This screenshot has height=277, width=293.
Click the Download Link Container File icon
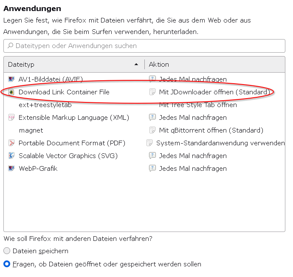[x=11, y=92]
